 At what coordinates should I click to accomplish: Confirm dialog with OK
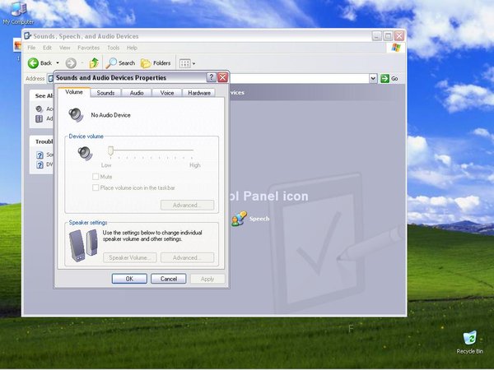pyautogui.click(x=129, y=279)
